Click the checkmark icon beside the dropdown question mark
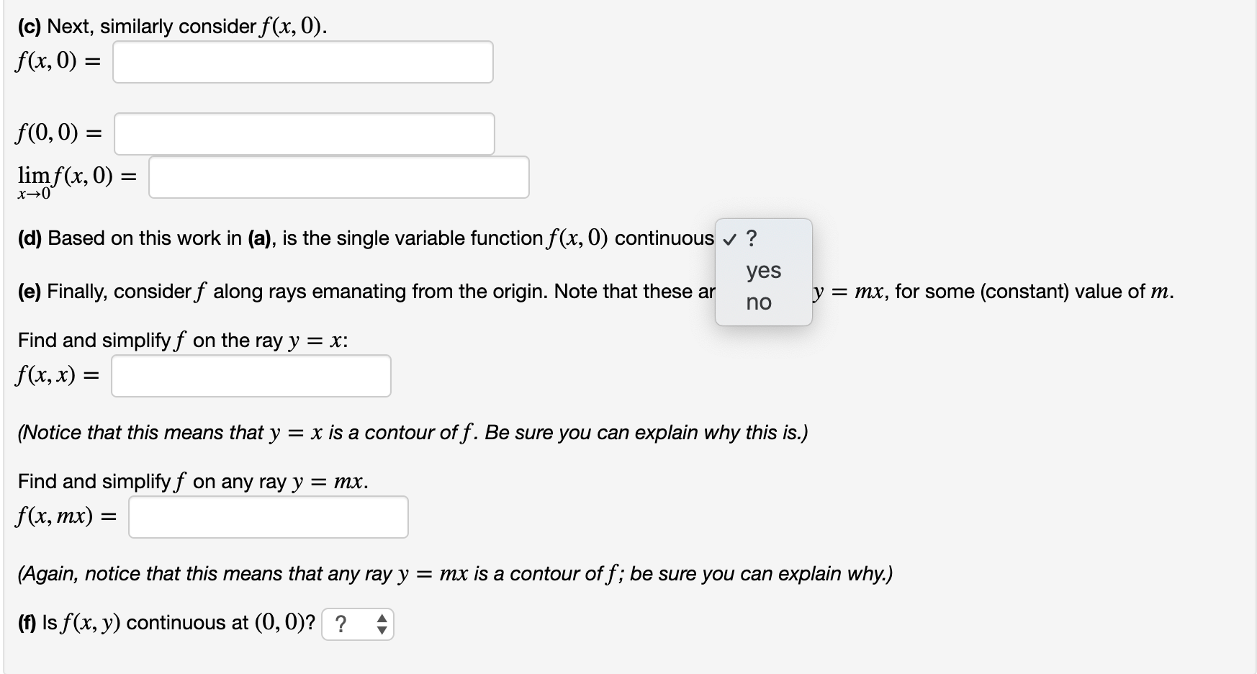This screenshot has height=674, width=1257. click(730, 239)
